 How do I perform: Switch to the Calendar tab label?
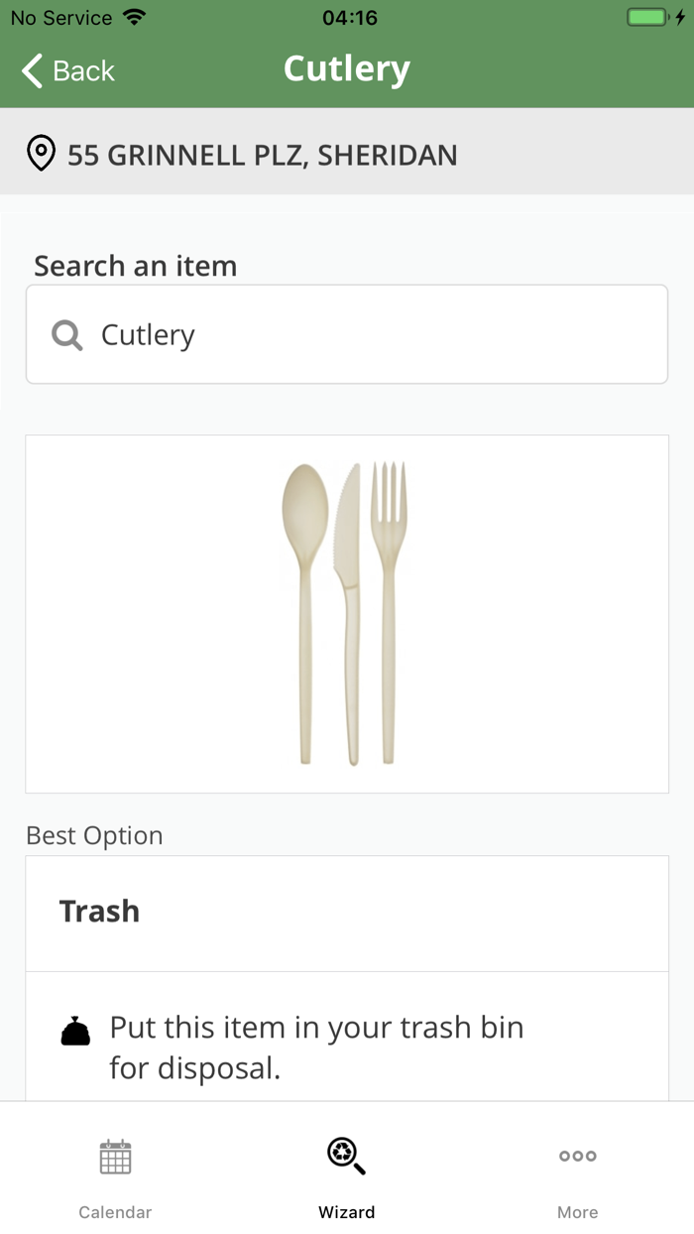(x=115, y=1212)
